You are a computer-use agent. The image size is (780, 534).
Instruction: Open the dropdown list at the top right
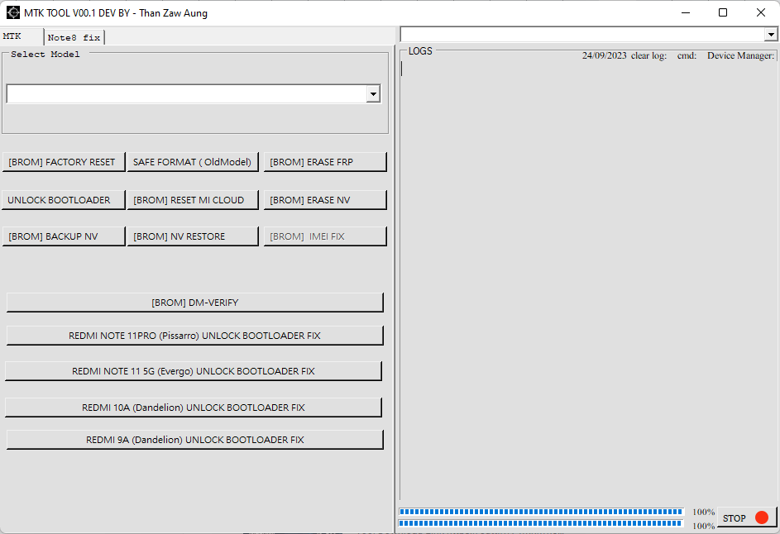tap(771, 34)
